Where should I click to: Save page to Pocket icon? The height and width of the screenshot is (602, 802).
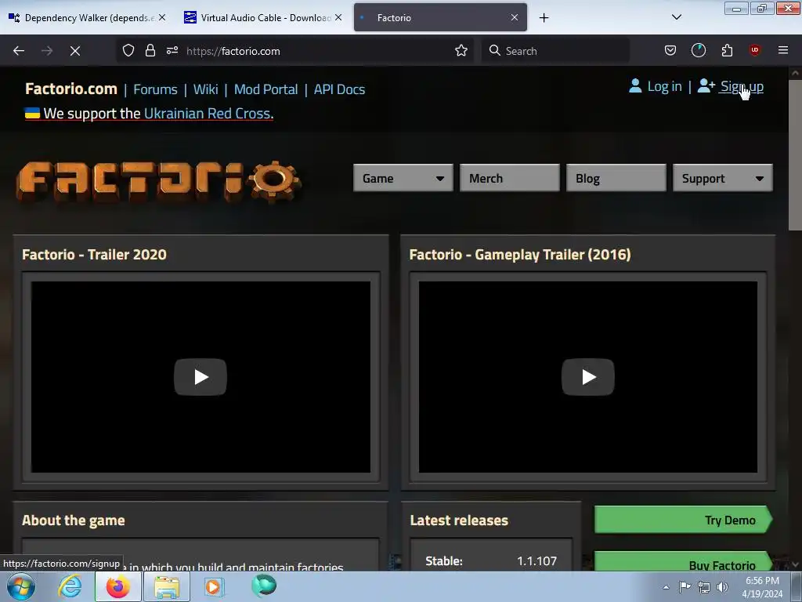pos(670,50)
